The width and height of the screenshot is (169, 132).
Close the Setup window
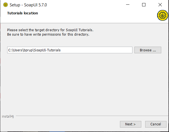(x=160, y=5)
